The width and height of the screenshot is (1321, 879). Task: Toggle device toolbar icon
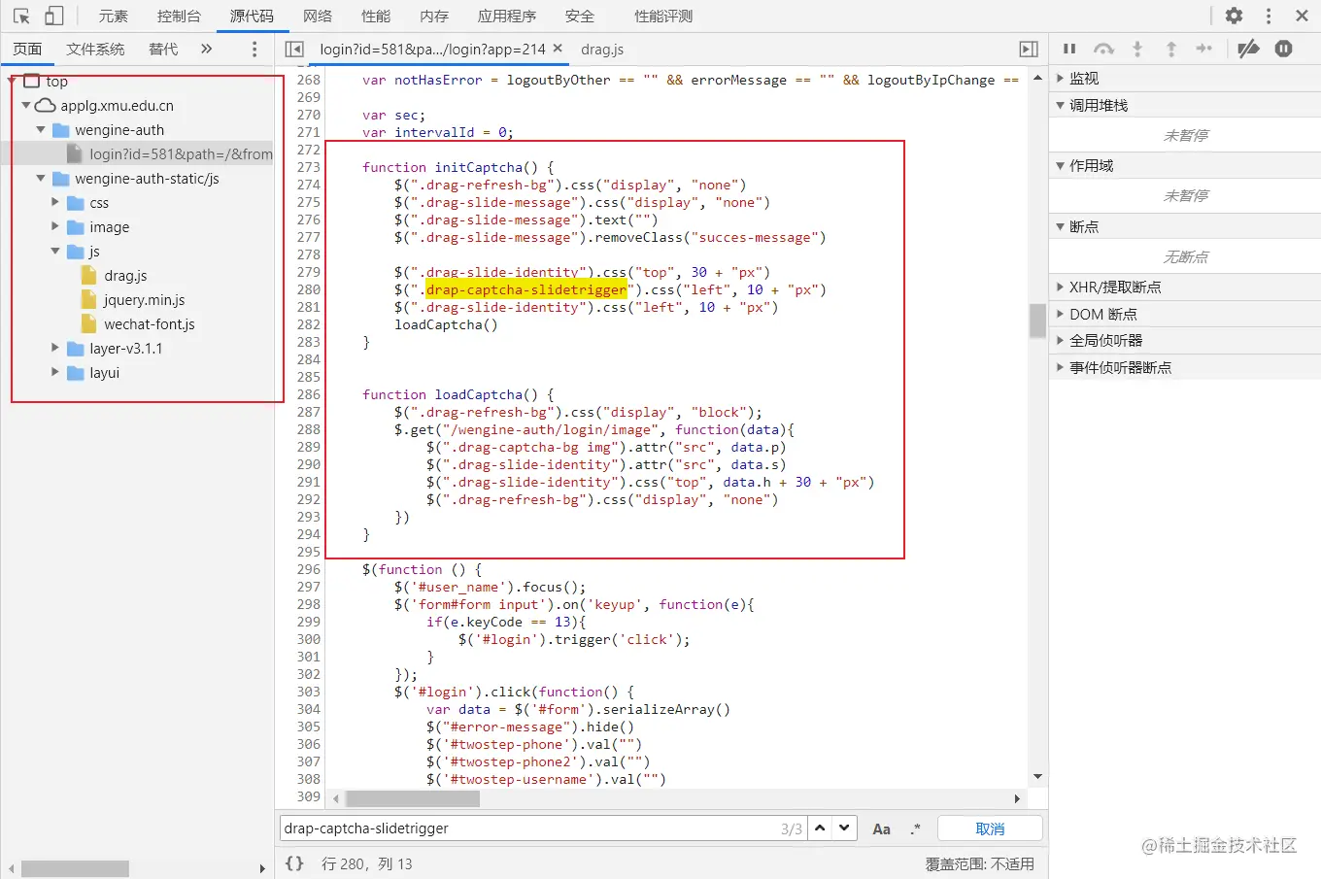(x=54, y=16)
